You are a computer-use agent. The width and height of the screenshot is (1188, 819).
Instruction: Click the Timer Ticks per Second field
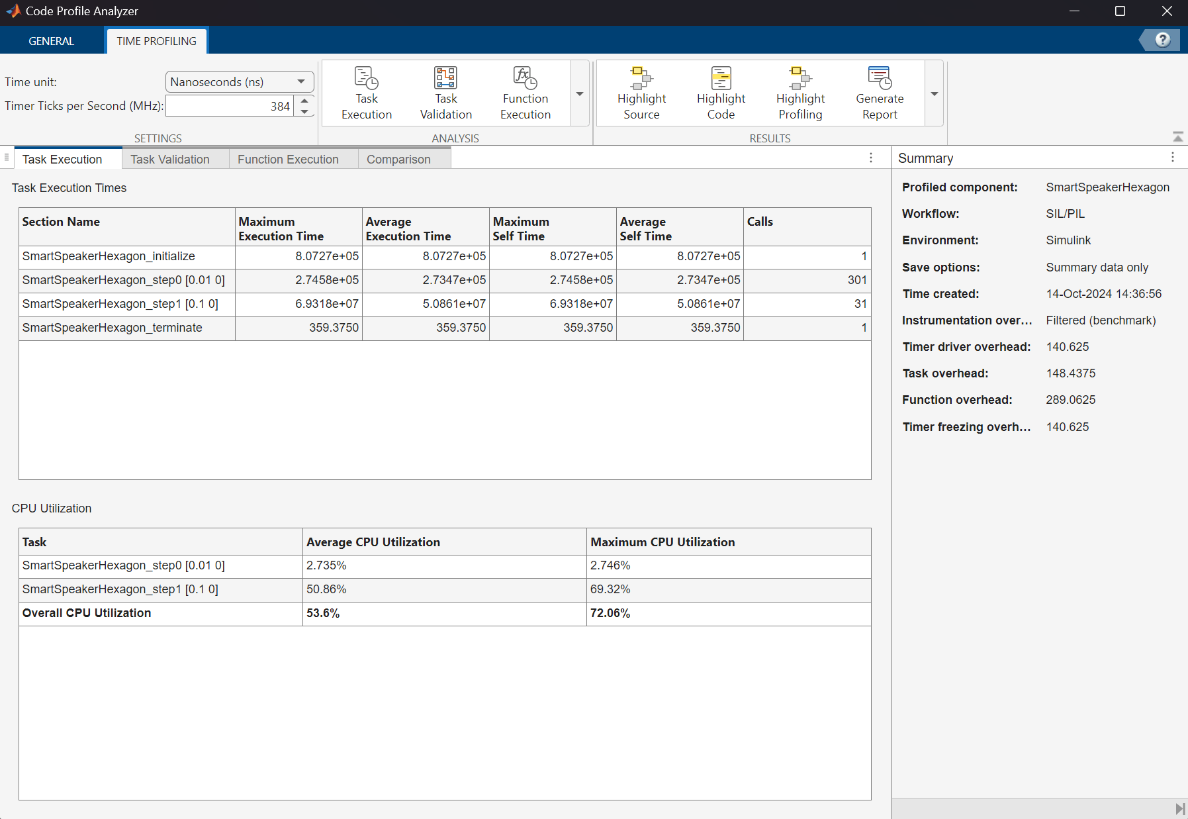[x=229, y=106]
